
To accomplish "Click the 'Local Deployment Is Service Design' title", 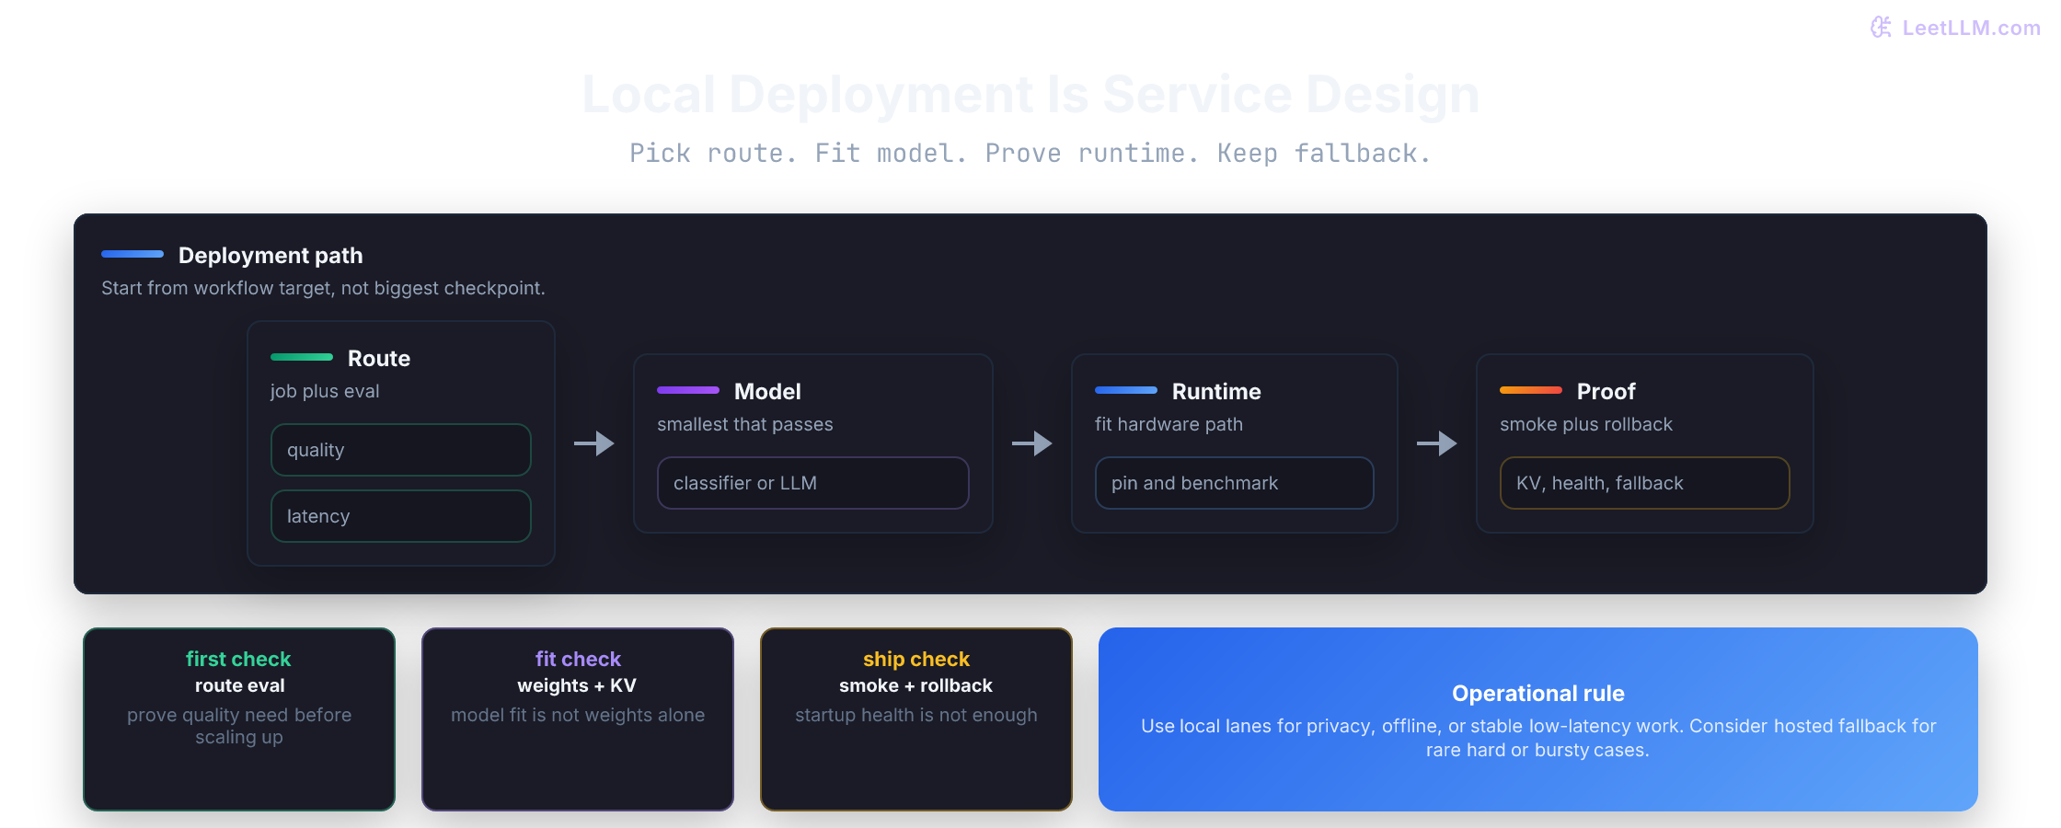I will (x=1030, y=94).
